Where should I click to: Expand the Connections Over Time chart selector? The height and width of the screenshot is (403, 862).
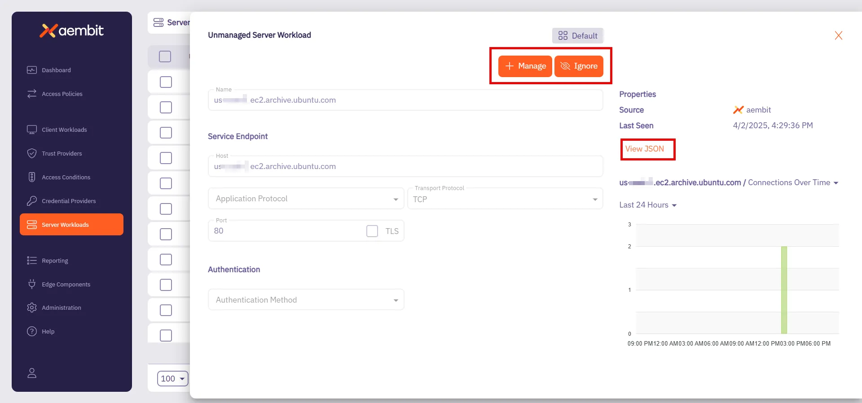tap(793, 182)
